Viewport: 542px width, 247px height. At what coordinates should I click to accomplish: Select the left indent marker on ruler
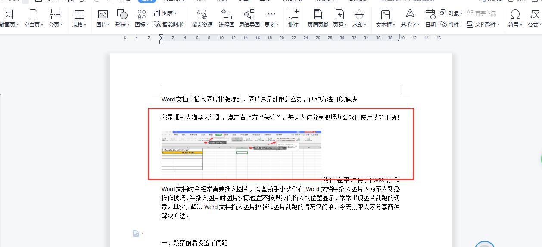point(161,41)
